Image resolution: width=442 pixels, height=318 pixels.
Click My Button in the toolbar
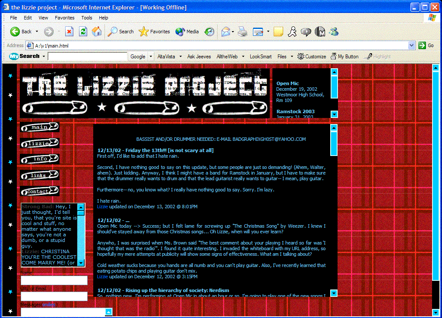(x=344, y=57)
